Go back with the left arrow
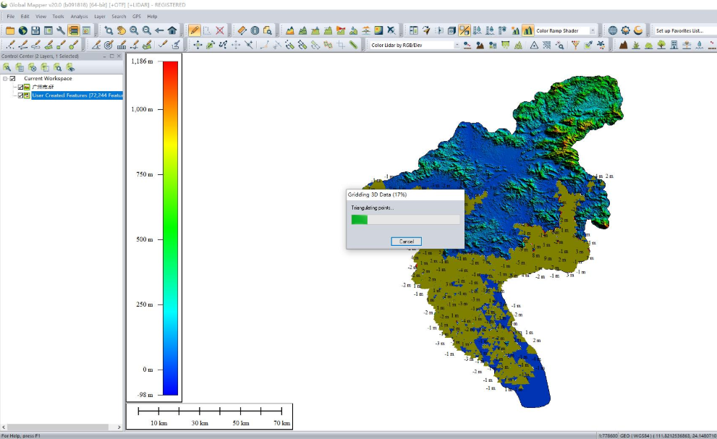Image resolution: width=717 pixels, height=439 pixels. coord(159,30)
